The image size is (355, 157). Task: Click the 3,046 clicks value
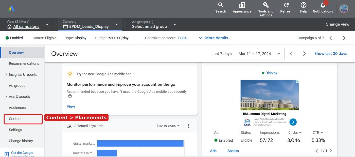coord(294,140)
